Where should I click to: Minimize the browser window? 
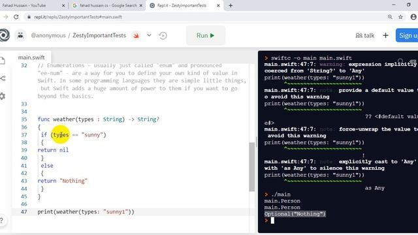394,5
